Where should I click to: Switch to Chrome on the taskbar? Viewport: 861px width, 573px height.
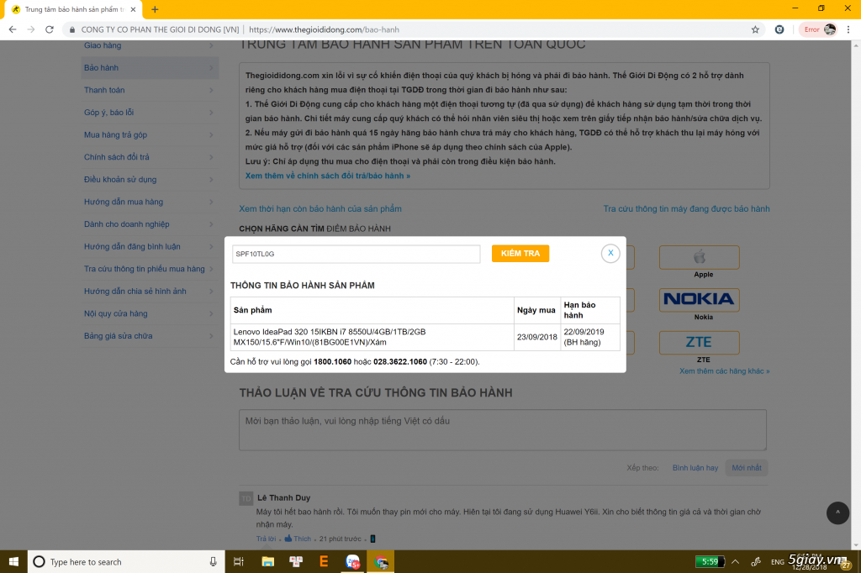point(381,561)
